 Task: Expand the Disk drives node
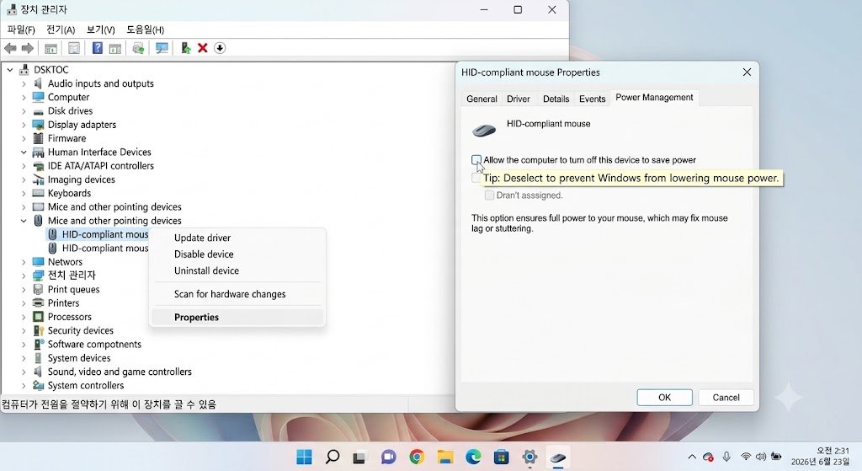24,111
